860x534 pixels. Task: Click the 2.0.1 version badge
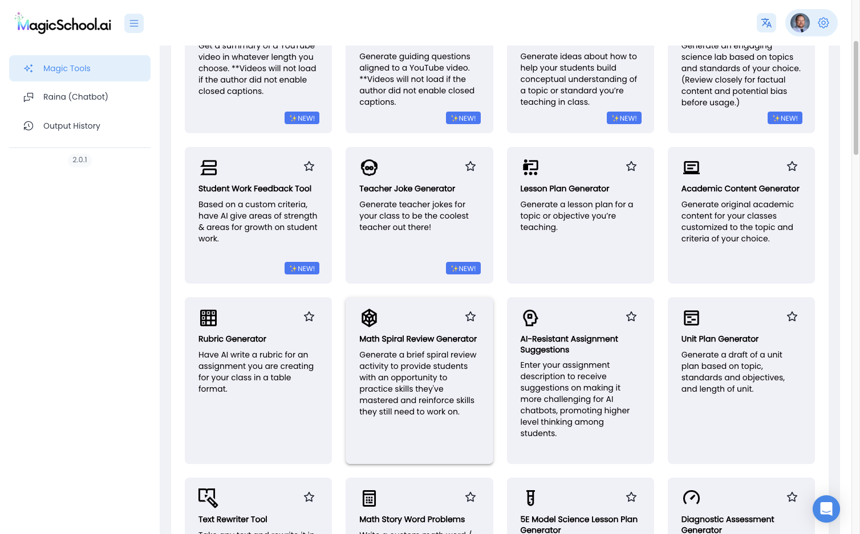pyautogui.click(x=80, y=160)
